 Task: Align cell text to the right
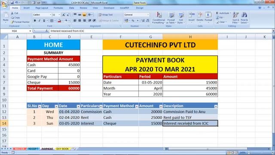pyautogui.click(x=84, y=21)
